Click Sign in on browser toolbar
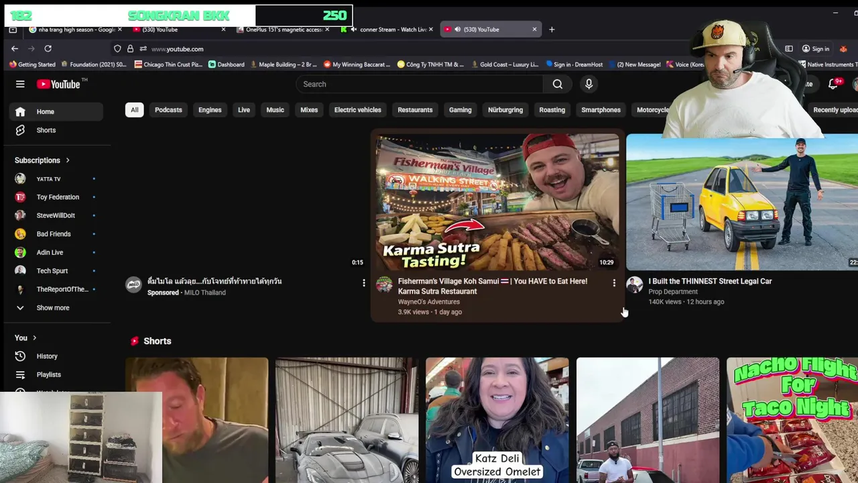Image resolution: width=858 pixels, height=483 pixels. 816,48
